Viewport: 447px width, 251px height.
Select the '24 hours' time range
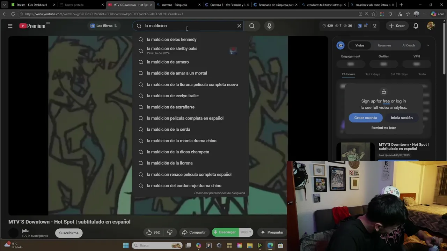[348, 74]
